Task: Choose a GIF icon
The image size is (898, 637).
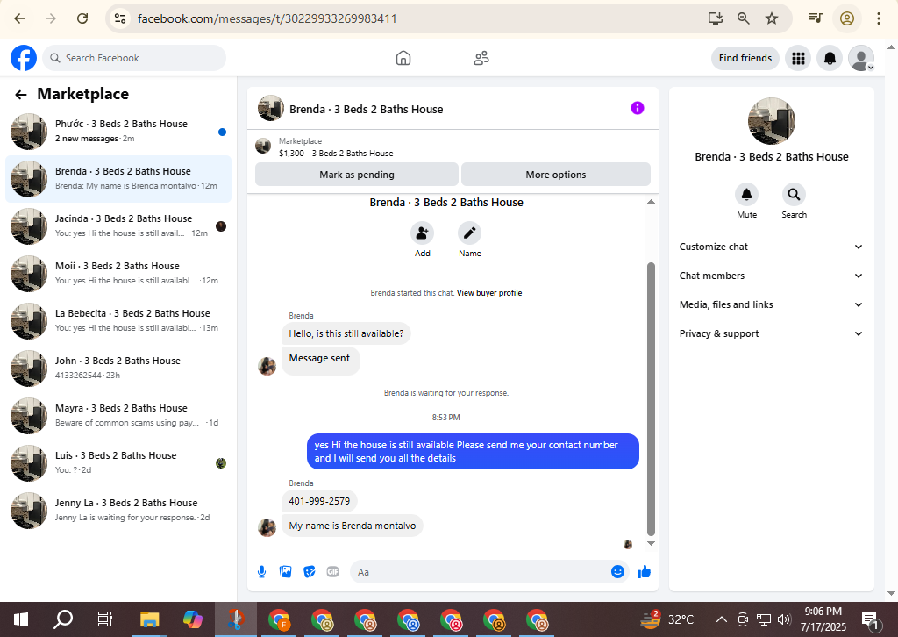Action: point(332,572)
